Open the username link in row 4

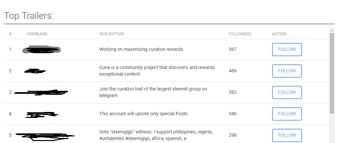click(42, 114)
